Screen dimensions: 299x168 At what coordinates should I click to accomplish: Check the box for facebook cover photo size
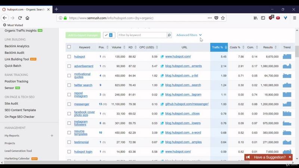pos(69,114)
